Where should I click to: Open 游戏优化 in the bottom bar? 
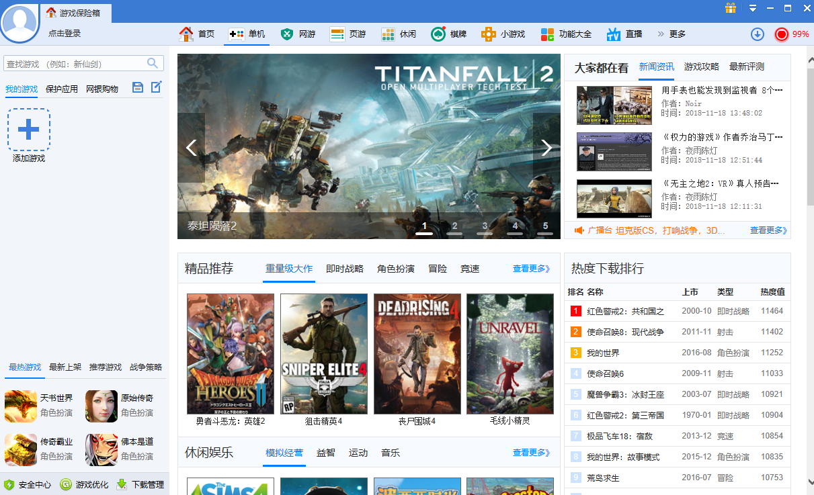(84, 484)
